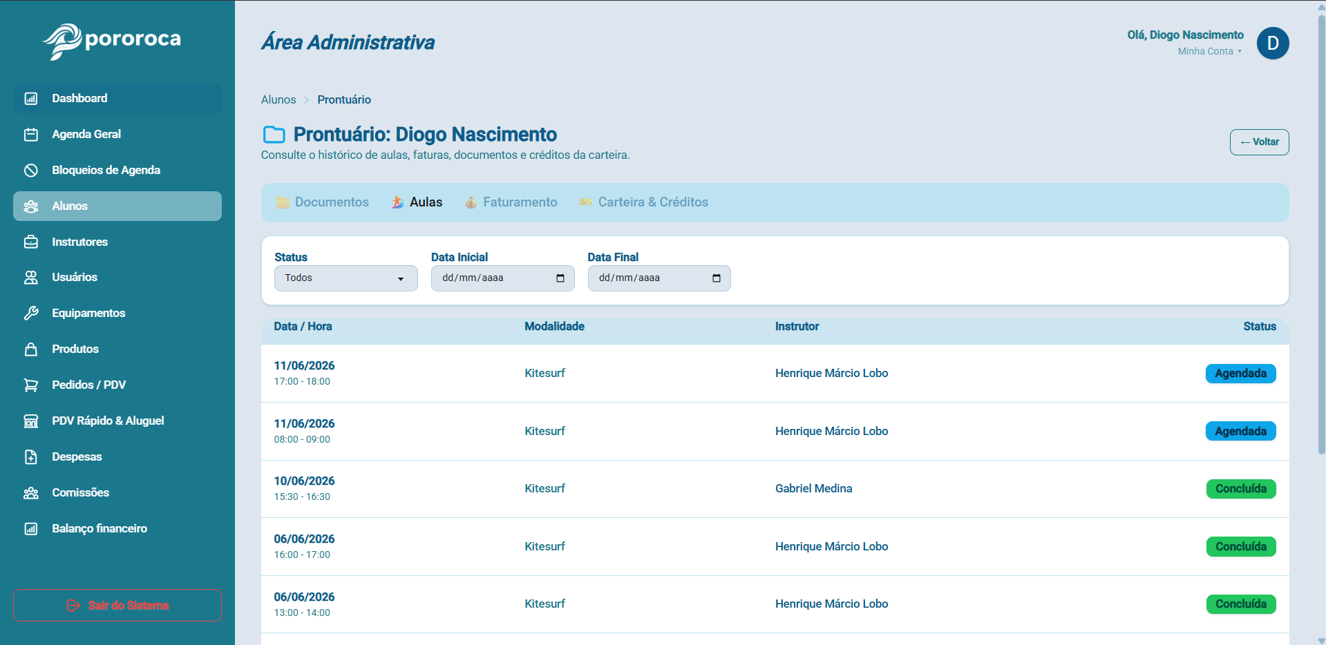Expand the Status filter dropdown
The width and height of the screenshot is (1326, 645).
(346, 278)
